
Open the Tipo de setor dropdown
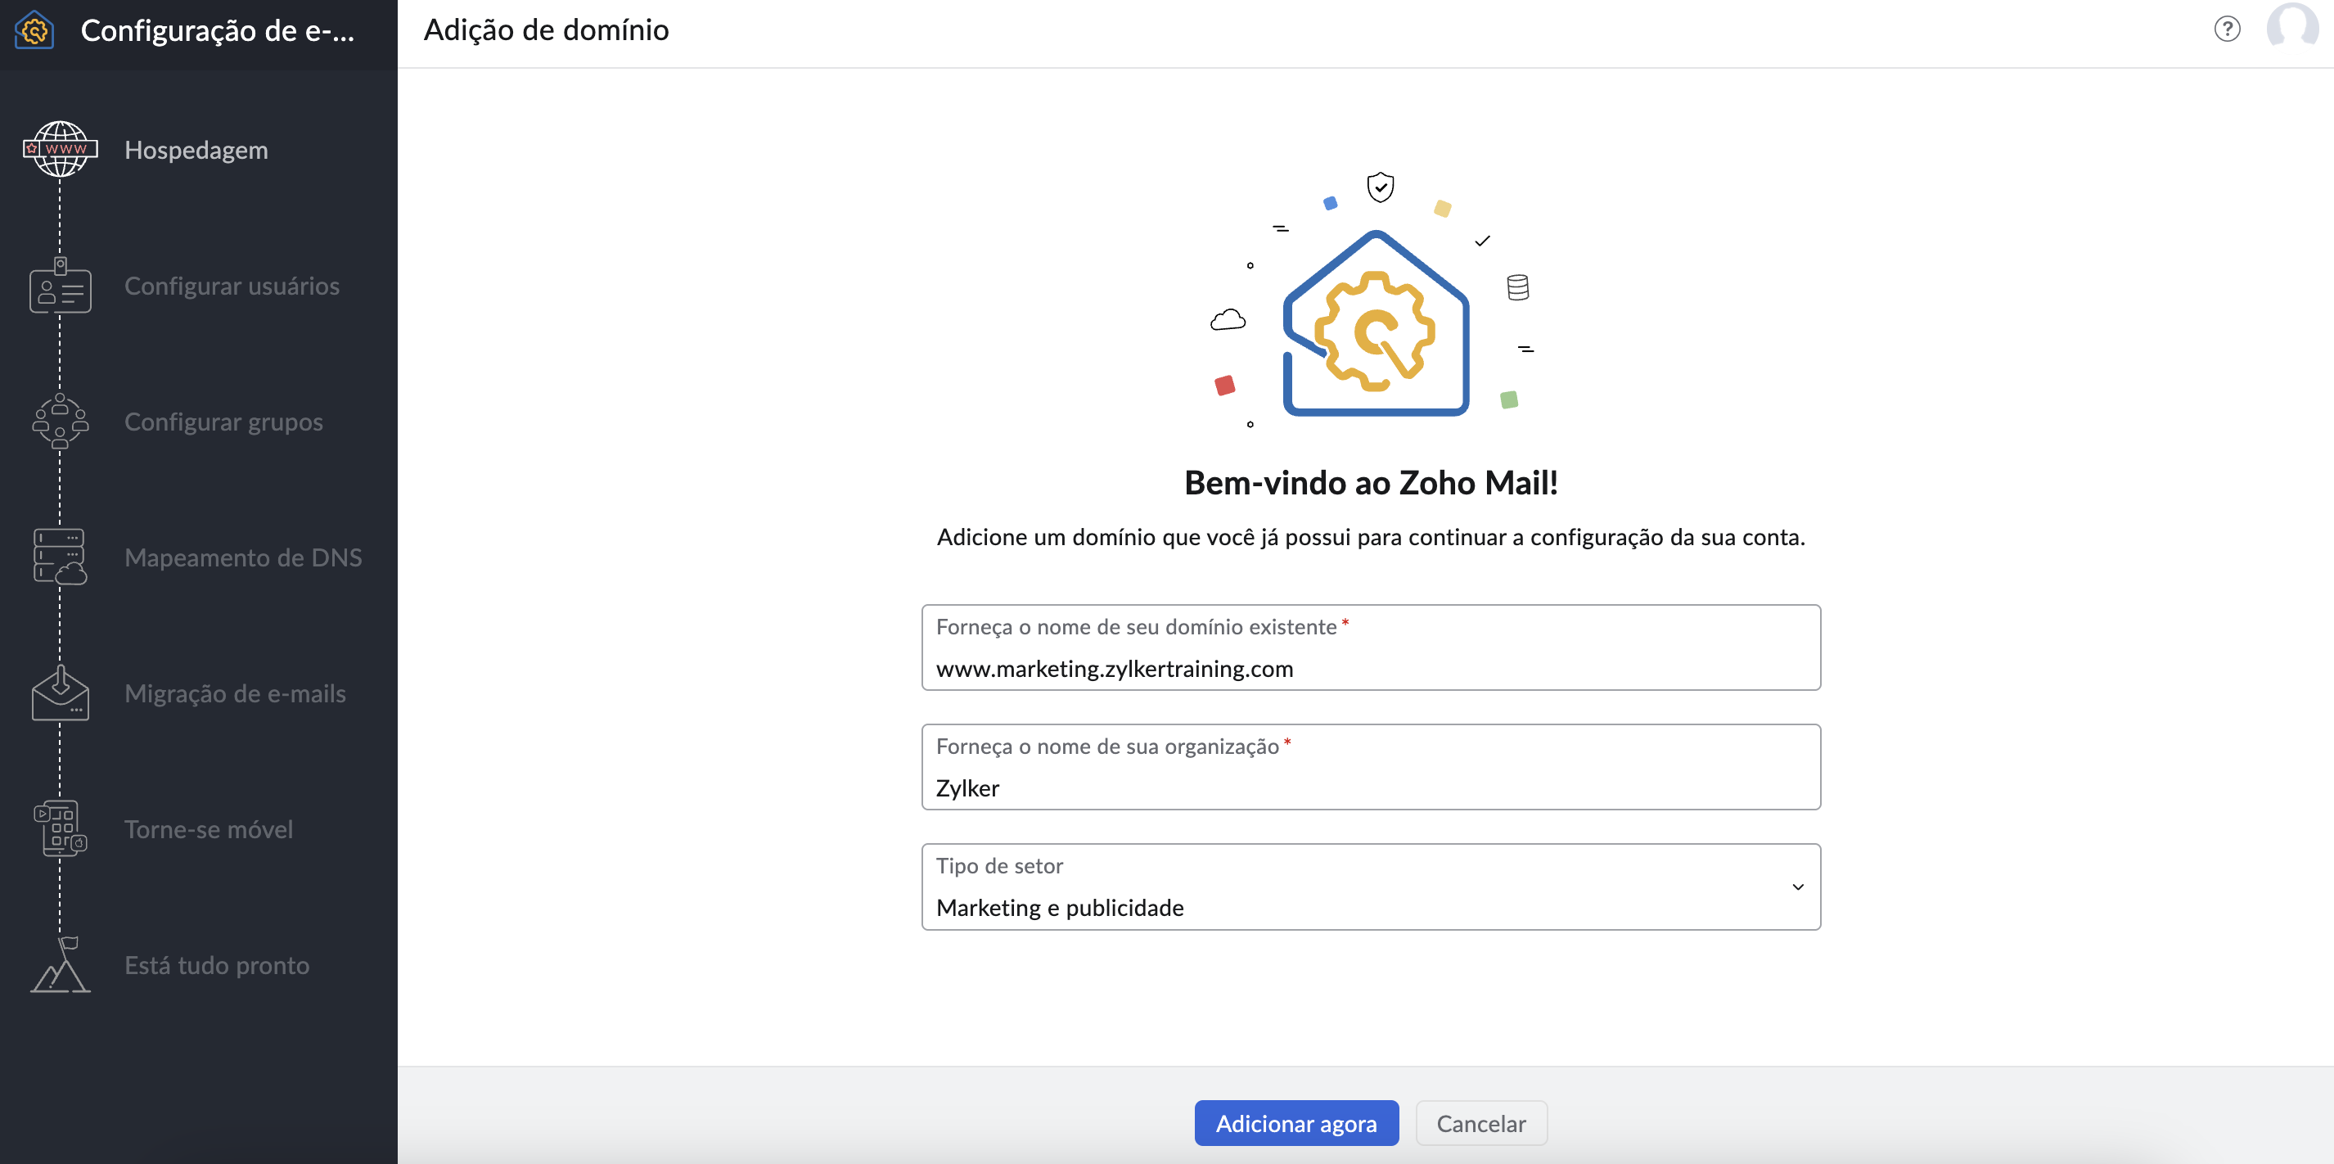click(x=1371, y=887)
